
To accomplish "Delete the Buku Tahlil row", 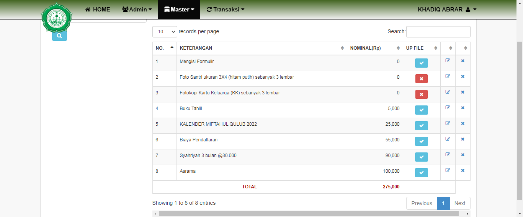I will [x=463, y=108].
